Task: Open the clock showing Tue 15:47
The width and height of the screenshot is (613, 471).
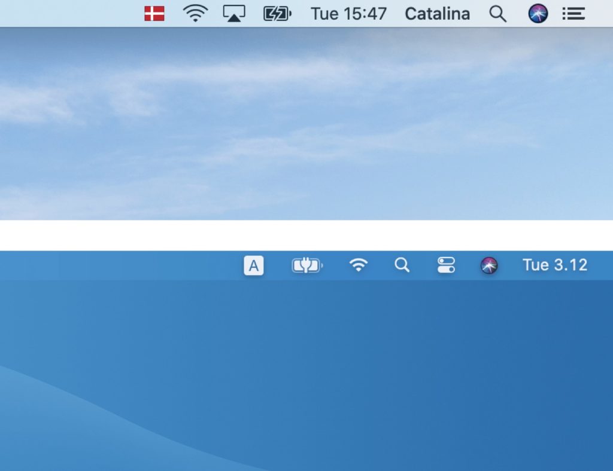Action: (x=348, y=14)
